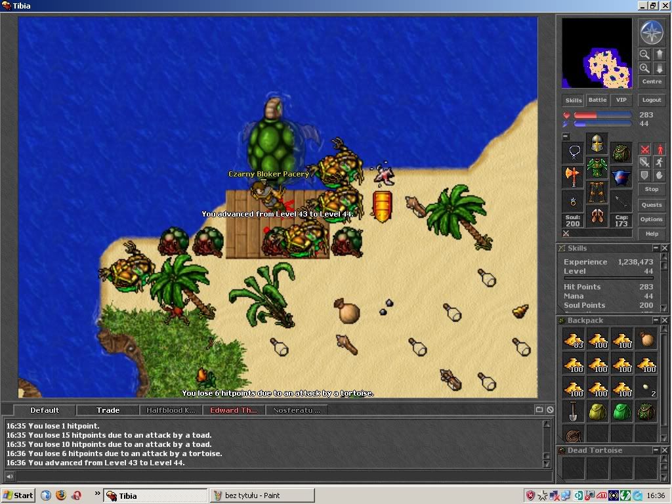Zoom out the minimap
The height and width of the screenshot is (504, 672).
tap(644, 54)
